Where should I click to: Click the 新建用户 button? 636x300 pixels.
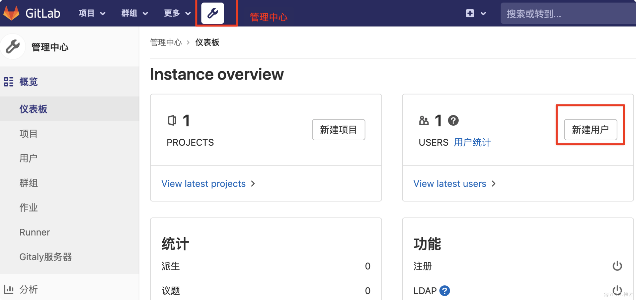click(x=590, y=130)
